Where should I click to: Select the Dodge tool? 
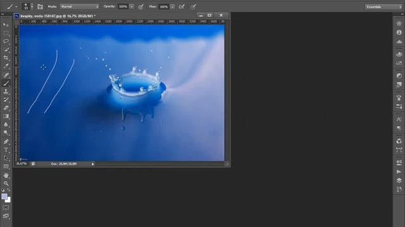pos(6,132)
